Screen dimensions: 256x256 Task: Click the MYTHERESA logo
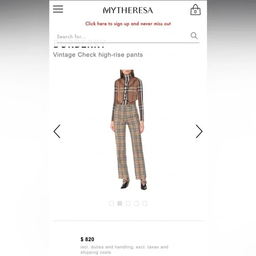[x=128, y=10]
